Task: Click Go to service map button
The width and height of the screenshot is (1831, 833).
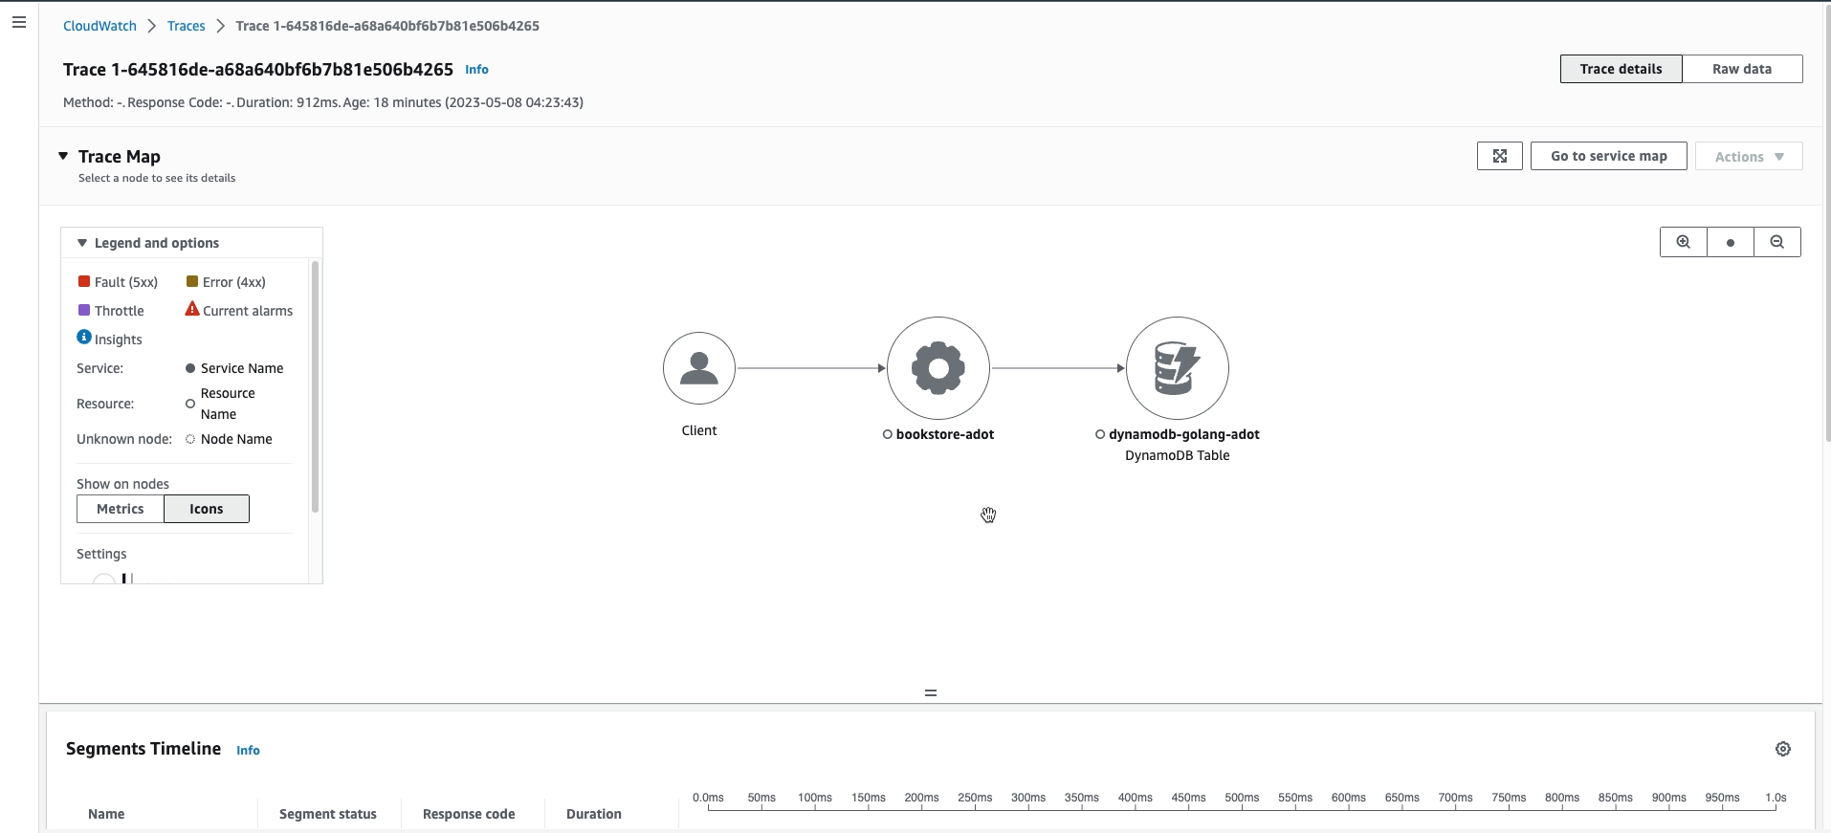Action: [x=1609, y=156]
